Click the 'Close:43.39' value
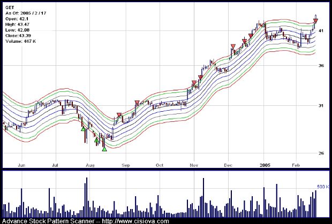 (18, 36)
